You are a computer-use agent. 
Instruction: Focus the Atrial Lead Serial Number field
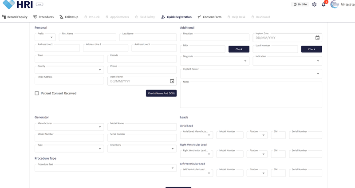point(305,135)
